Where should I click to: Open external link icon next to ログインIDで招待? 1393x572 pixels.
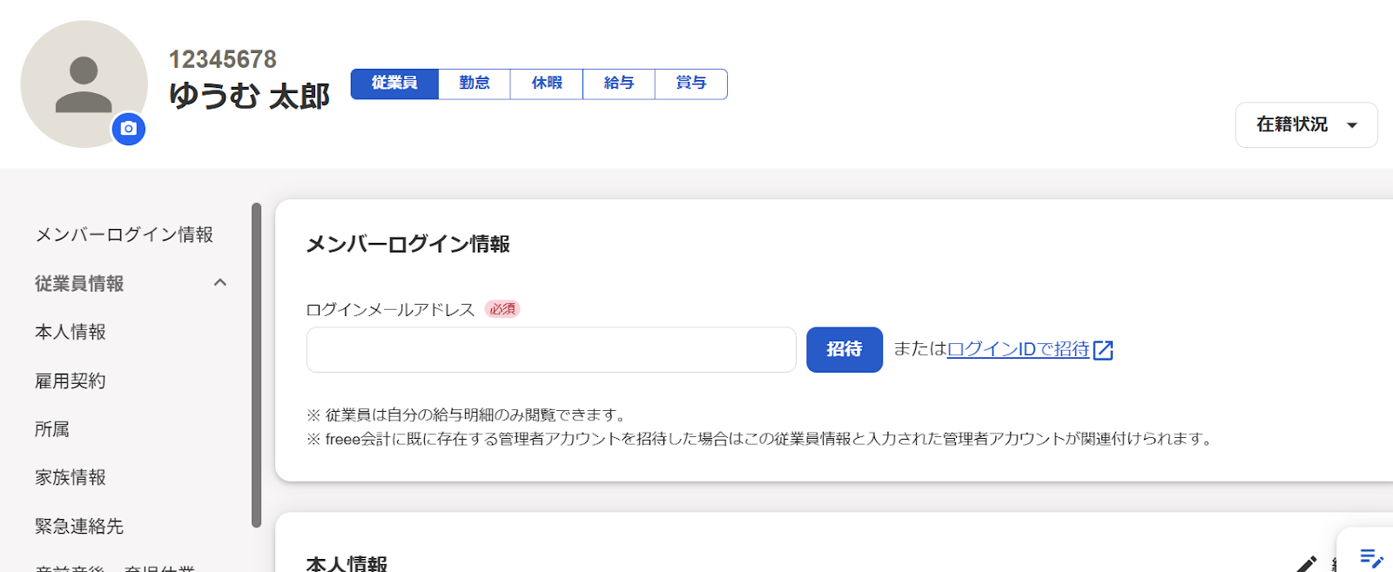(x=1103, y=350)
